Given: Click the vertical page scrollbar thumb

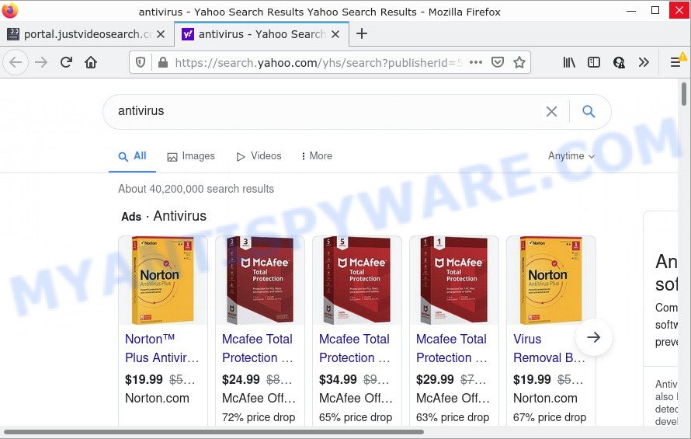Looking at the screenshot, I should click(x=684, y=94).
